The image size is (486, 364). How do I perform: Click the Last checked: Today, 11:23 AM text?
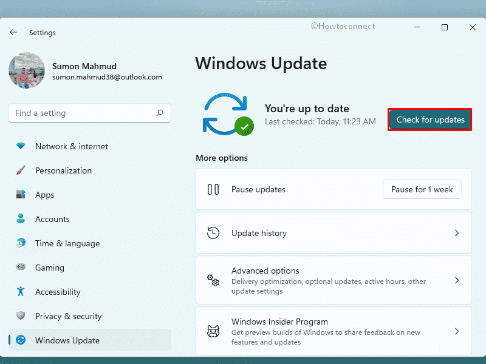pyautogui.click(x=320, y=122)
